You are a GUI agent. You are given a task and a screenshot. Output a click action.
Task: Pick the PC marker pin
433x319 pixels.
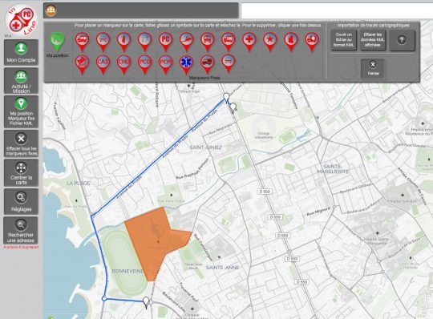tap(165, 42)
